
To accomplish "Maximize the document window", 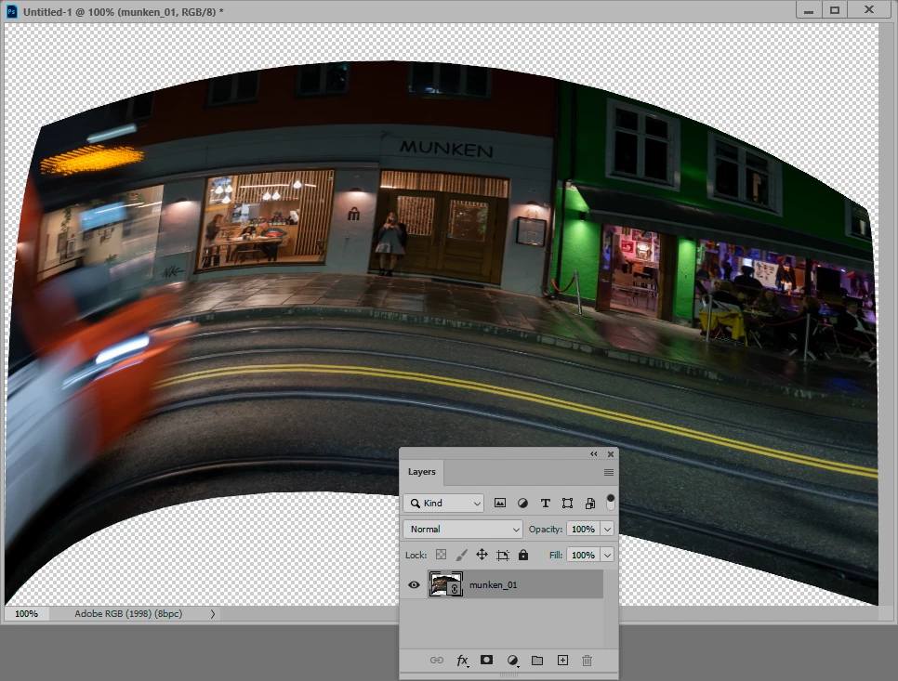I will pyautogui.click(x=835, y=10).
